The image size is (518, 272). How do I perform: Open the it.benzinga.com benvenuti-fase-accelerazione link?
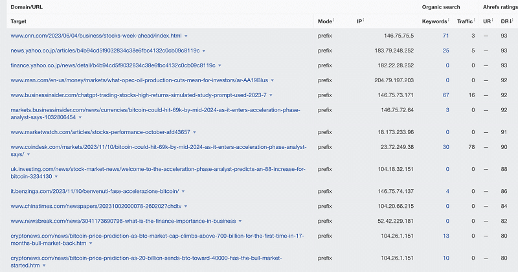pyautogui.click(x=95, y=191)
